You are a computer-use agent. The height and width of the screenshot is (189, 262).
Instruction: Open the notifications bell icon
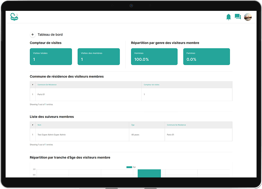click(x=228, y=17)
